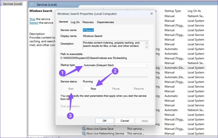Click the Windows Search display name value
Image resolution: width=218 pixels, height=138 pixels.
tap(93, 36)
